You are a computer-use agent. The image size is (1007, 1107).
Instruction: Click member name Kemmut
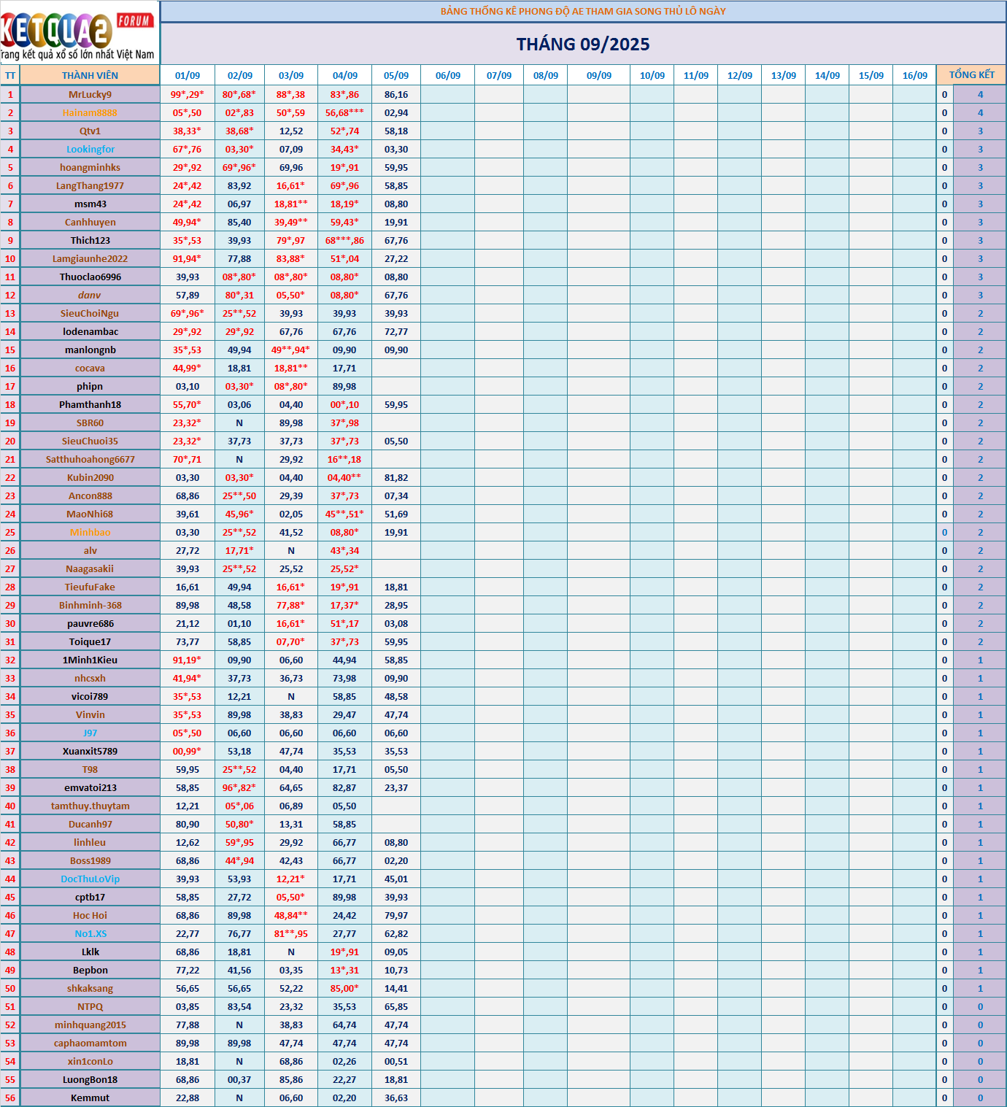click(90, 1098)
